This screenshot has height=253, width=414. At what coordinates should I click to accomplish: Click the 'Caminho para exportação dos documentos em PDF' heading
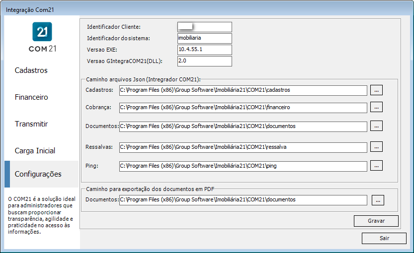point(150,189)
